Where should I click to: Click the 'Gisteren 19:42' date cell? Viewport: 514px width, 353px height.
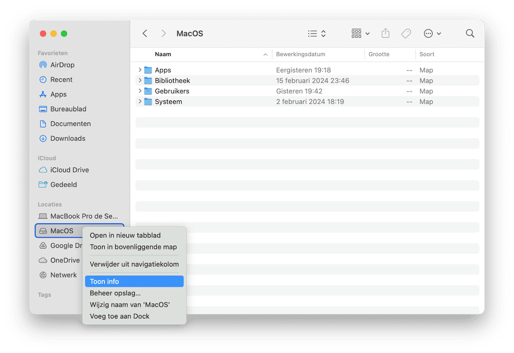click(x=299, y=91)
